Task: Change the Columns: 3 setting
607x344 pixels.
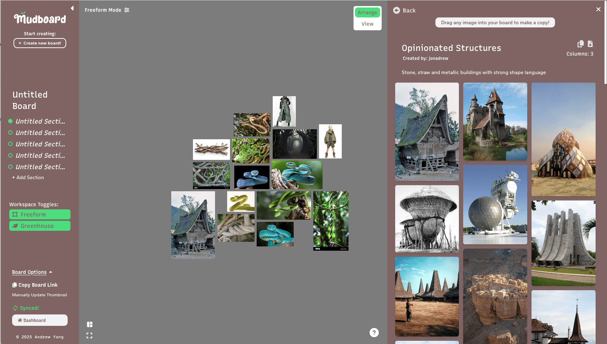Action: [x=580, y=54]
